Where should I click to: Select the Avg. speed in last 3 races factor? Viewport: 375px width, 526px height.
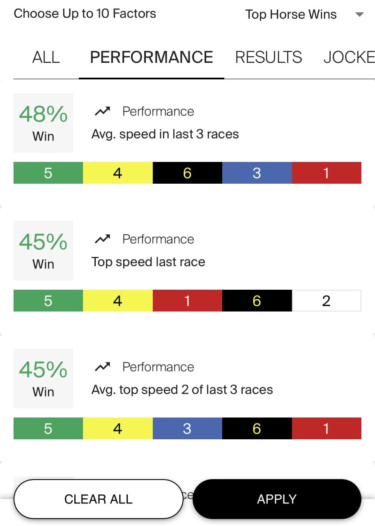tap(165, 134)
